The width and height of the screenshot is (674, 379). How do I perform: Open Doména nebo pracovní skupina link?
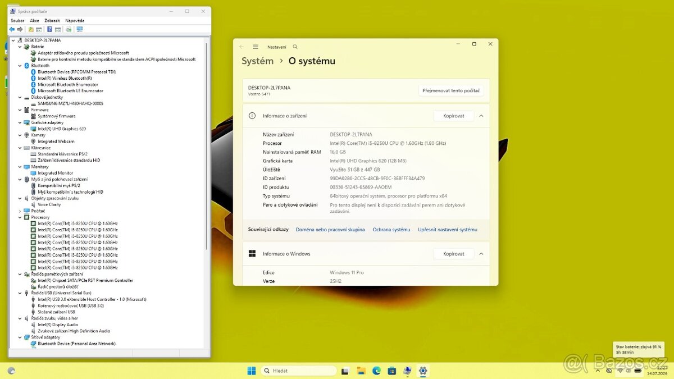click(x=330, y=230)
